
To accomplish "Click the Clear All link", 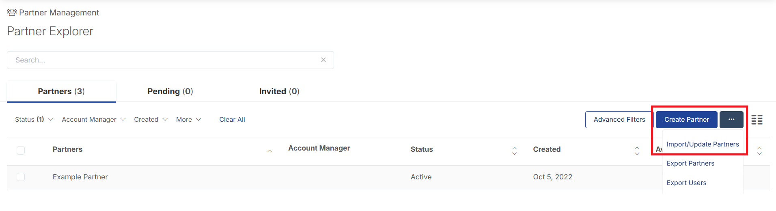I will click(x=232, y=119).
